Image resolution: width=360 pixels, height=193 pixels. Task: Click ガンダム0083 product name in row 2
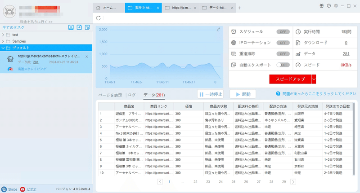[129, 120]
